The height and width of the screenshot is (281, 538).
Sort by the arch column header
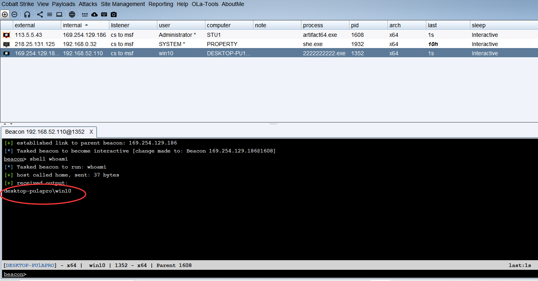[407, 25]
